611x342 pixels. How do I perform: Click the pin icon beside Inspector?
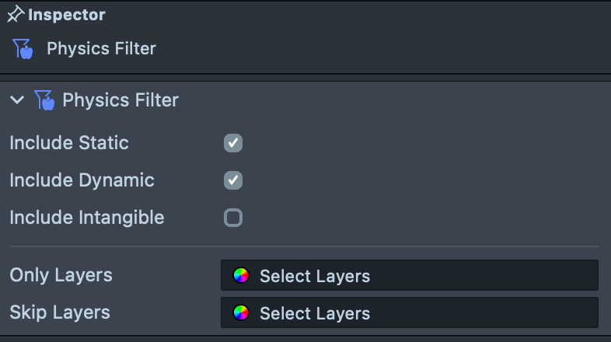(x=16, y=15)
